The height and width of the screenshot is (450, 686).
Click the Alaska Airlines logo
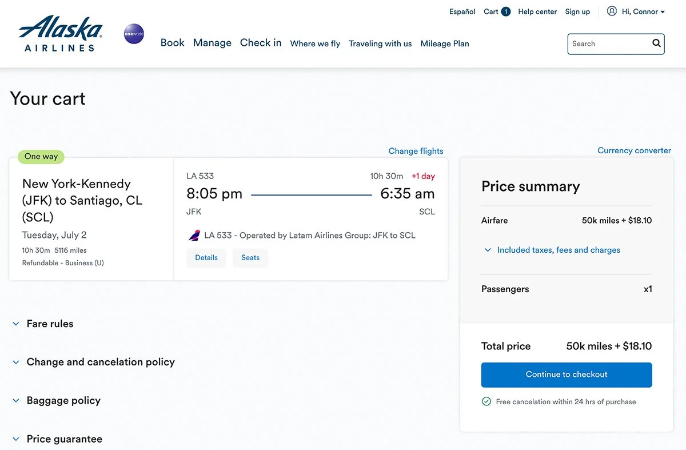[60, 34]
